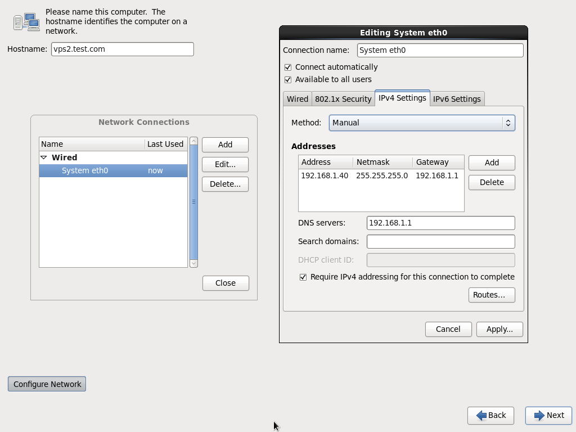Collapse the Wired connections tree group

pyautogui.click(x=44, y=157)
